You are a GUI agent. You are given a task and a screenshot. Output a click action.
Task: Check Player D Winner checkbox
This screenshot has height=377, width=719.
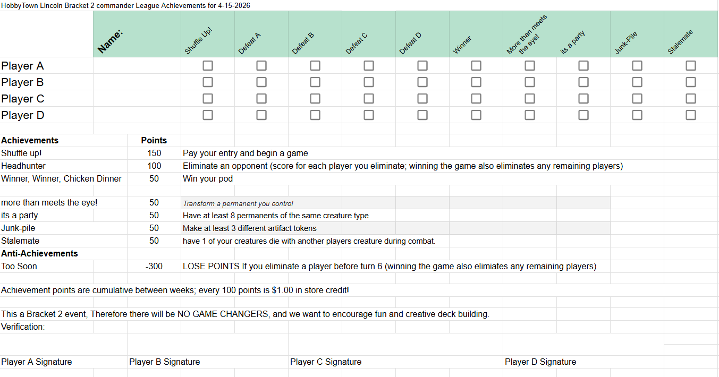[476, 115]
